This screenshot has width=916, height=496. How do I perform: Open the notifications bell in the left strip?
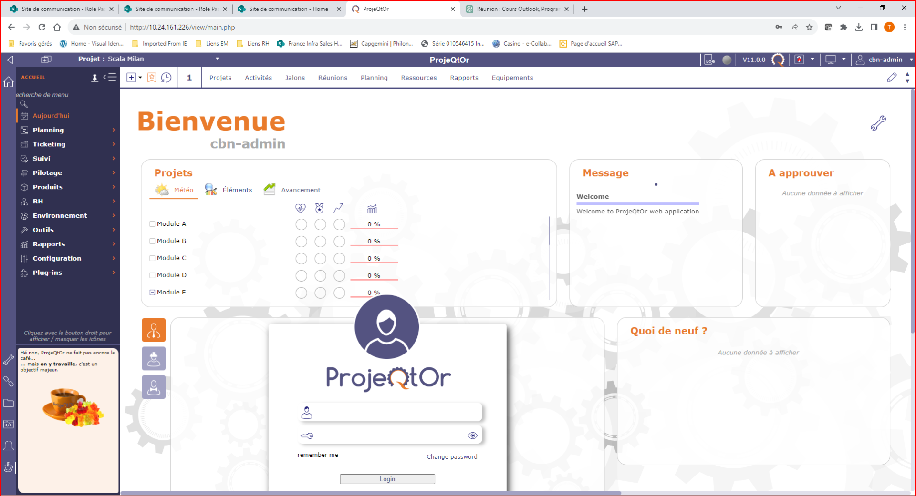pos(9,446)
